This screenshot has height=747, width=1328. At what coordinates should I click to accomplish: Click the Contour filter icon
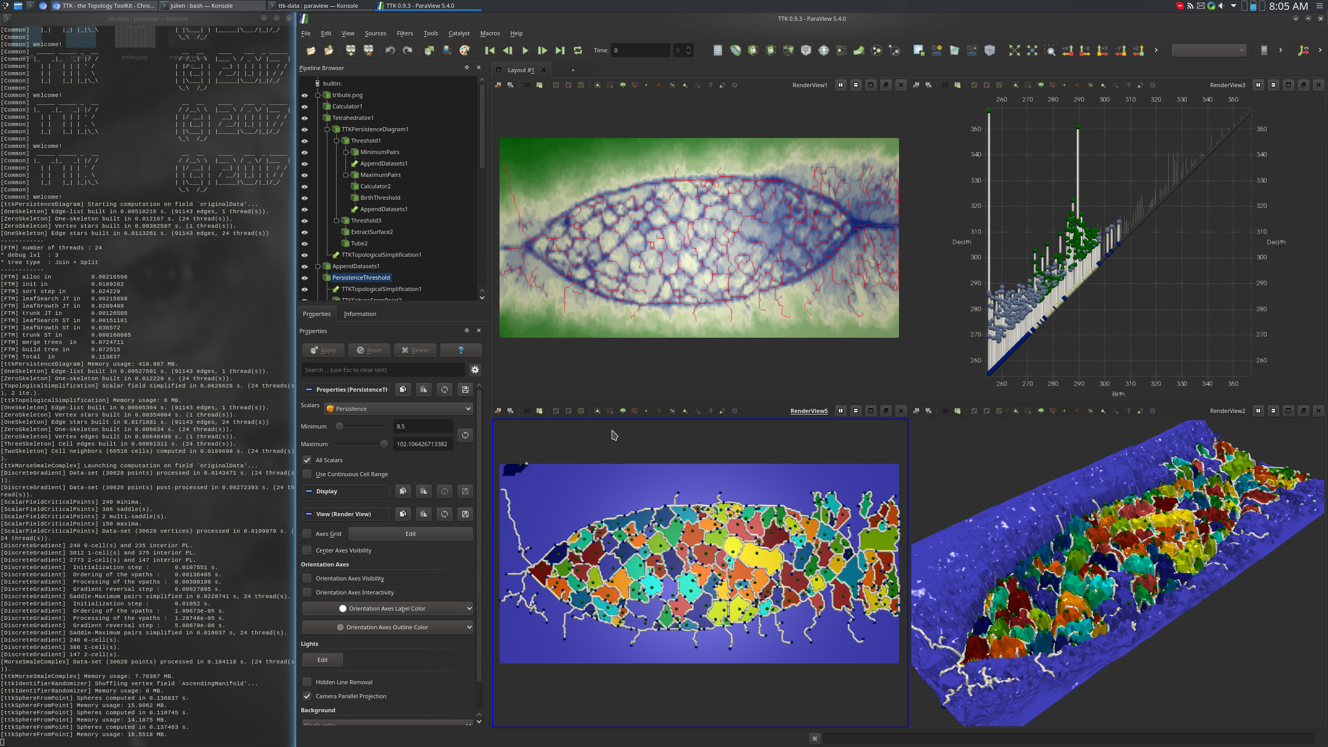(x=736, y=50)
